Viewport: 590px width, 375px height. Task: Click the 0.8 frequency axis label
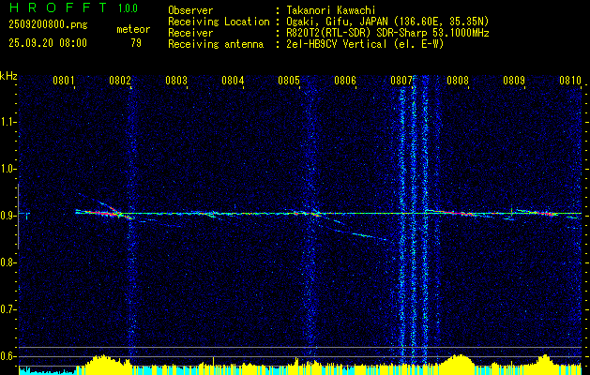coord(8,262)
